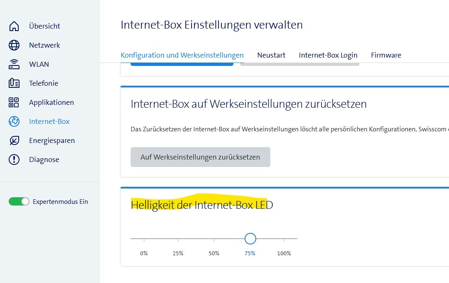This screenshot has width=449, height=283.
Task: Set LED brightness to 25%
Action: tap(178, 239)
